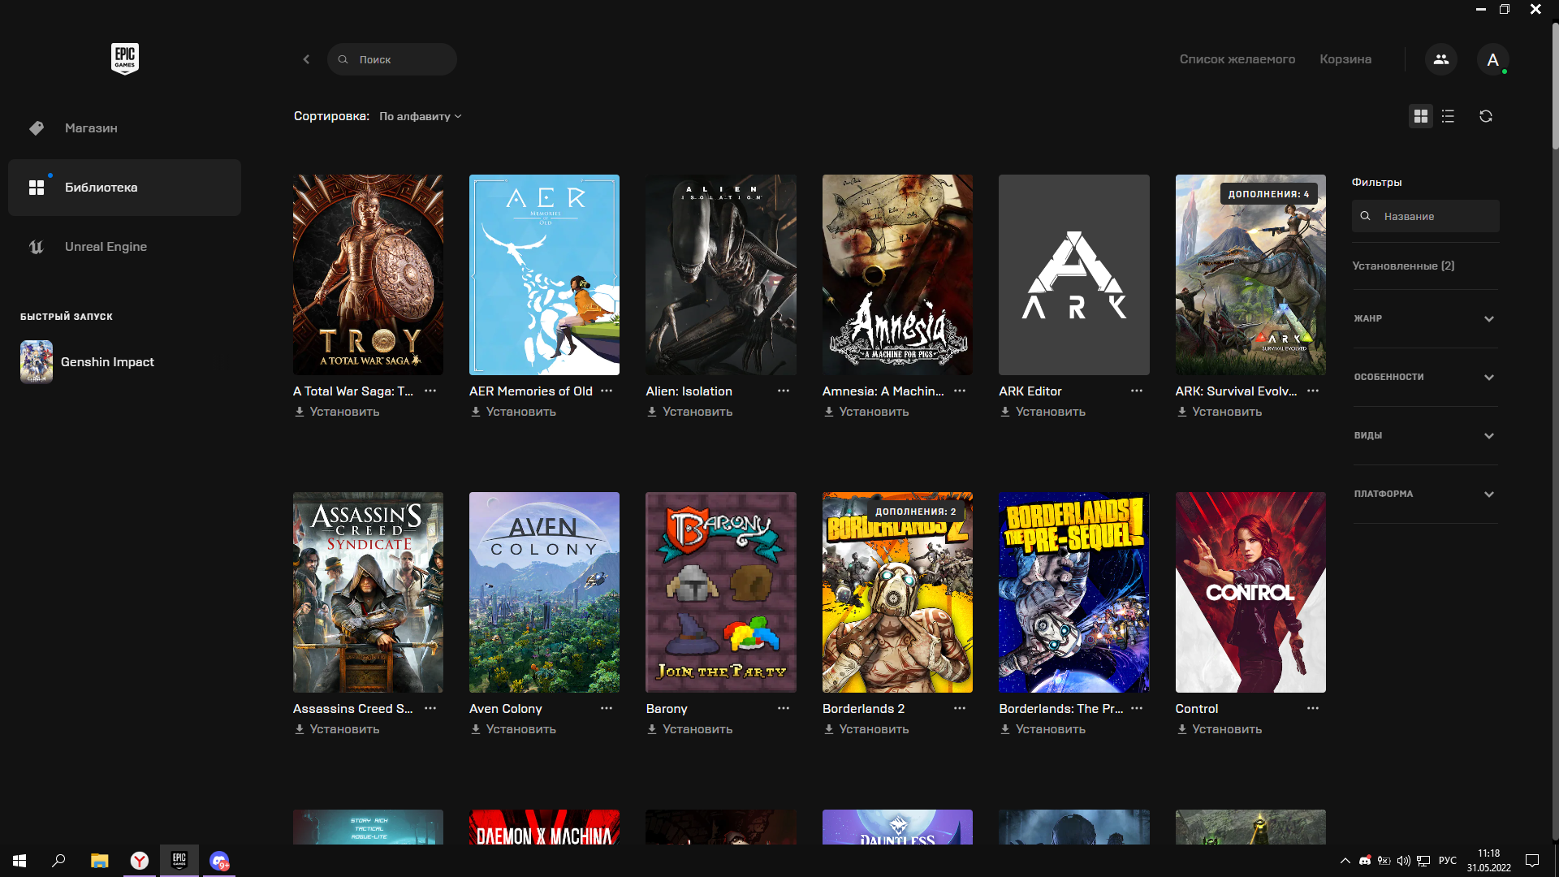Expand the ЖАНР filter
The image size is (1559, 877).
(1425, 318)
